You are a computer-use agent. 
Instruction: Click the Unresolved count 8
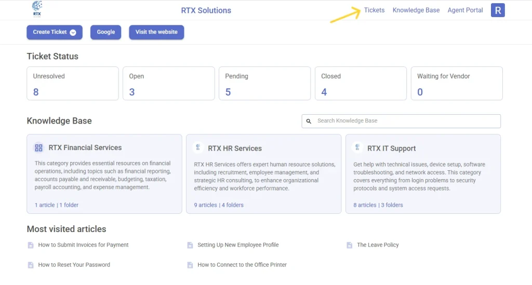[36, 92]
